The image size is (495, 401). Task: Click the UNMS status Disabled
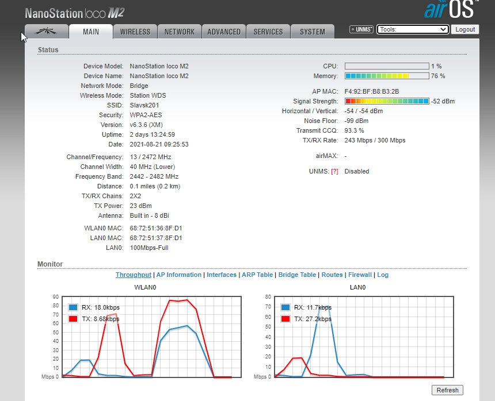357,171
